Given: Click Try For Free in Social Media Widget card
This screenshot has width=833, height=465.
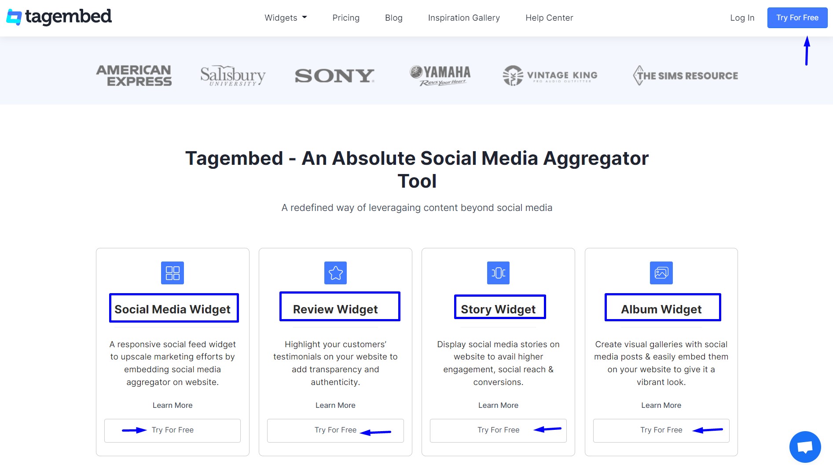Looking at the screenshot, I should 172,430.
